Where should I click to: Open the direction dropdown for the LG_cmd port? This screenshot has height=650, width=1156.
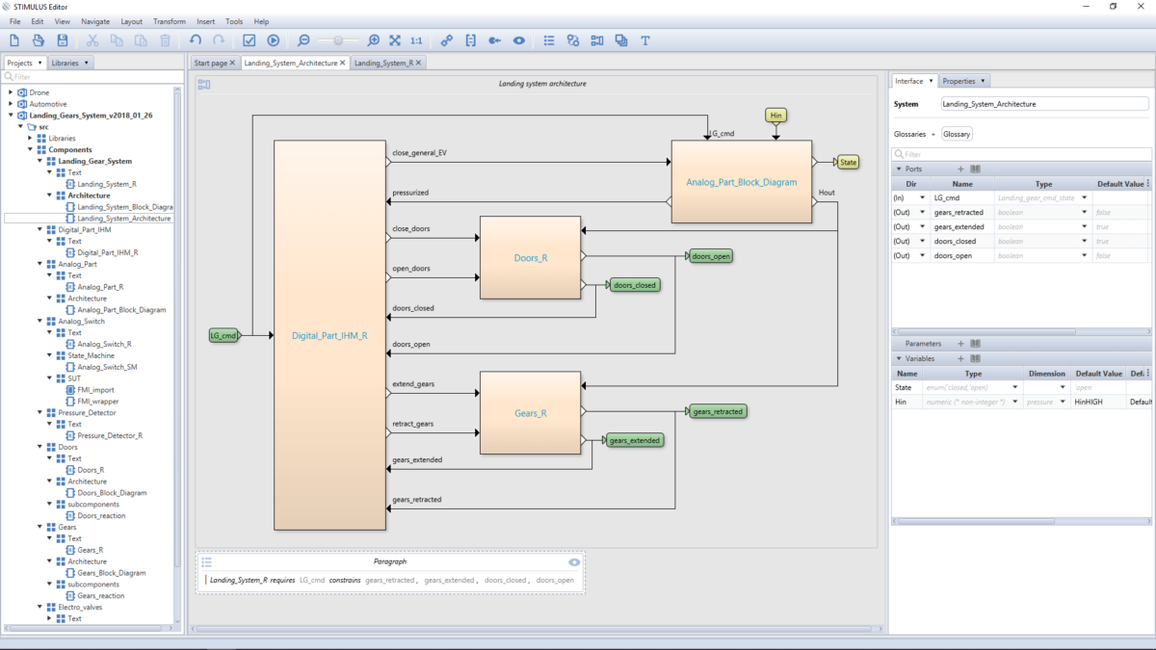(x=922, y=197)
